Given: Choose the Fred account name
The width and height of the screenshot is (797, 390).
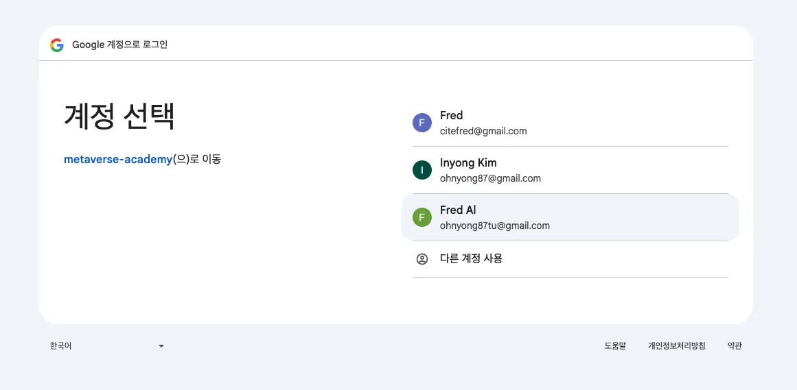Looking at the screenshot, I should [x=452, y=115].
